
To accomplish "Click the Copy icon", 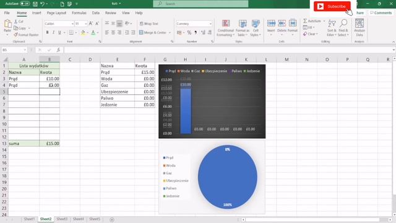I will (15, 28).
